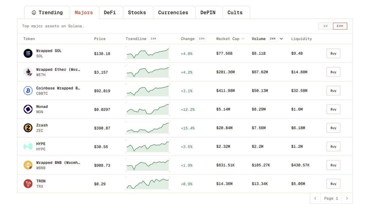Click the flame icon on Trending tab
This screenshot has width=377, height=219.
[x=34, y=13]
